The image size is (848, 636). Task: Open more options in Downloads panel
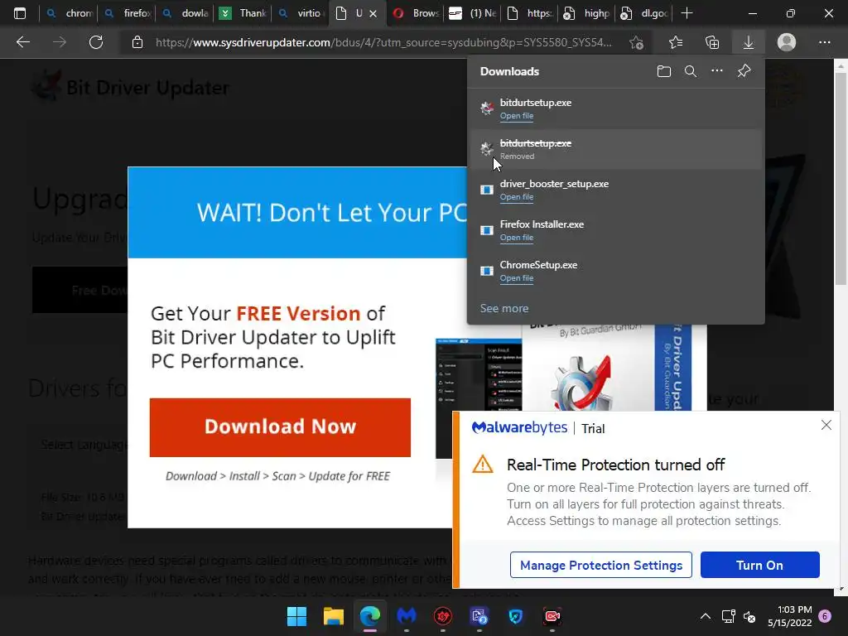point(716,71)
